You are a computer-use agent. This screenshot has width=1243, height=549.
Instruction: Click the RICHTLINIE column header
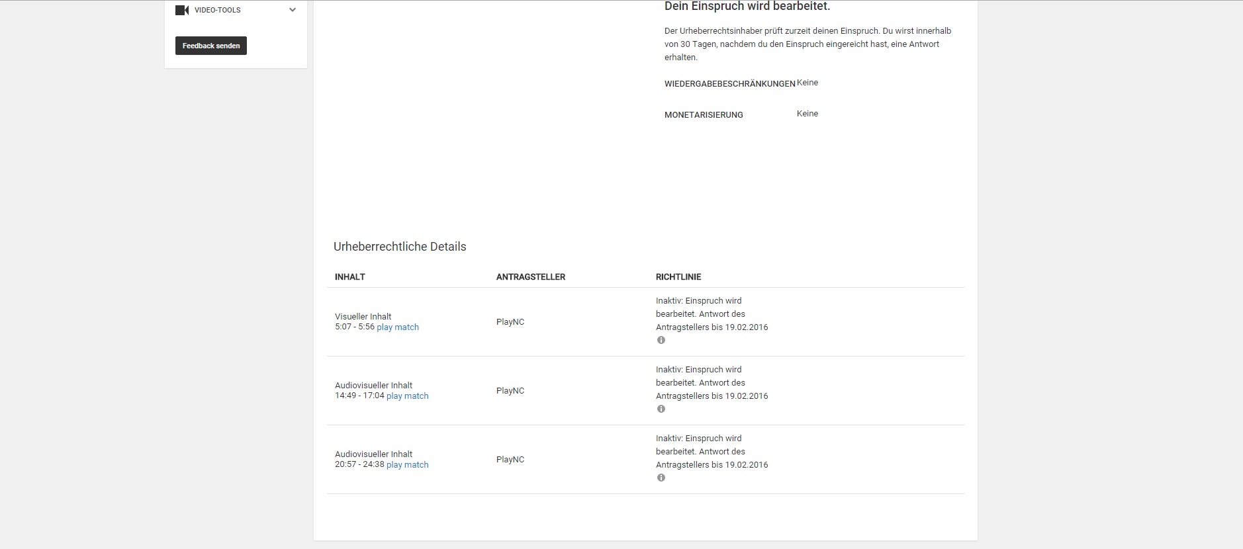click(x=678, y=276)
